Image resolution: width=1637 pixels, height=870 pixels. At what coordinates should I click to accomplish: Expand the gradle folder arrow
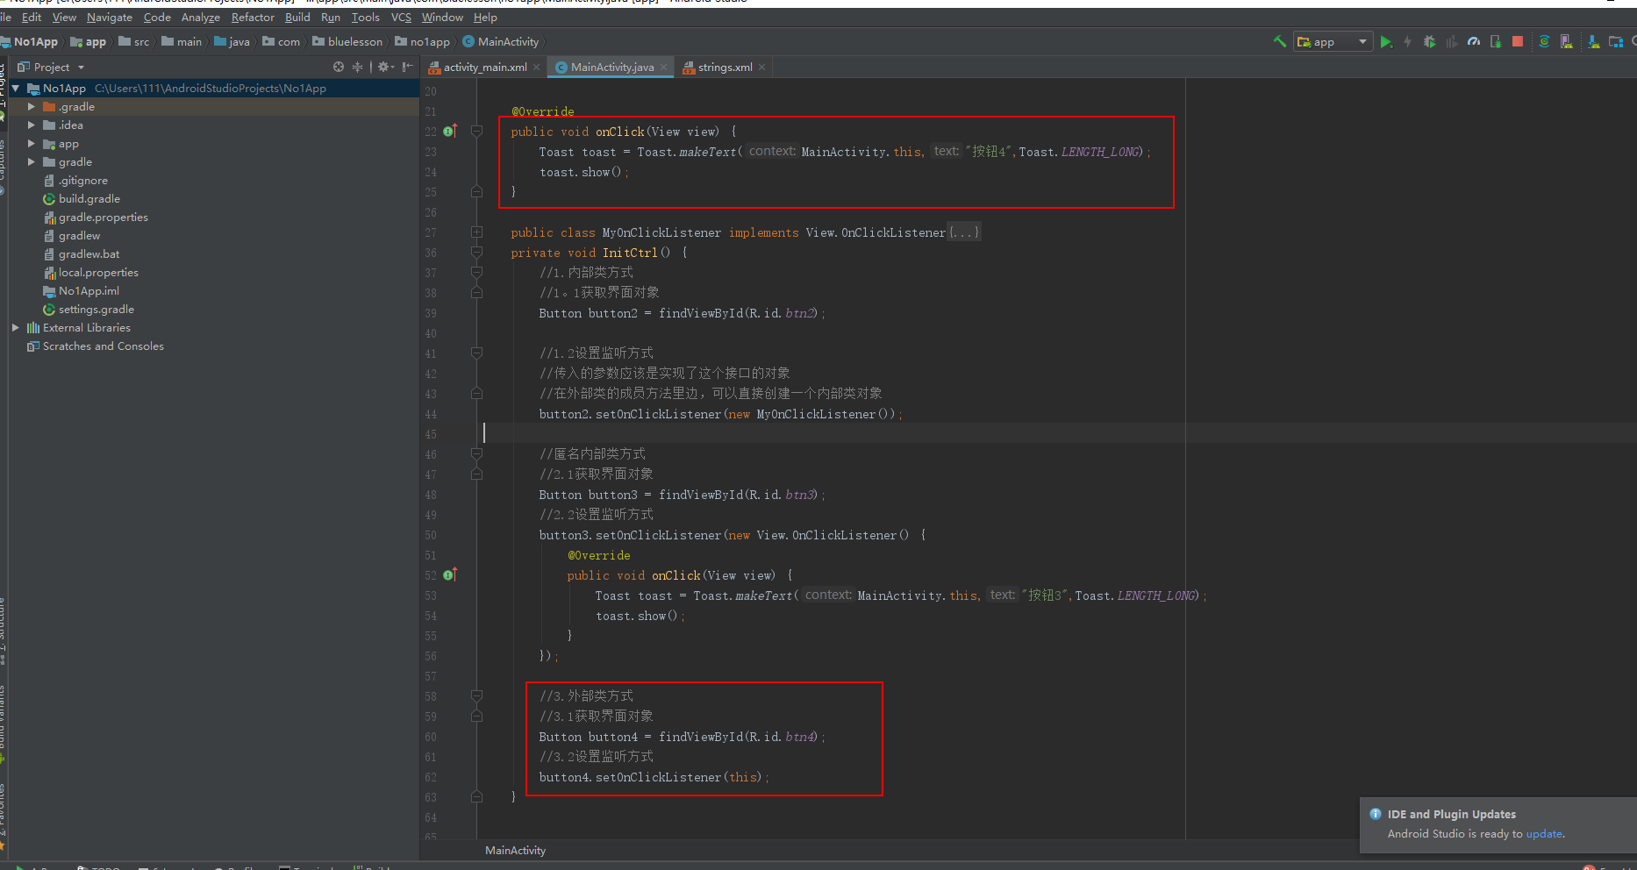coord(32,162)
